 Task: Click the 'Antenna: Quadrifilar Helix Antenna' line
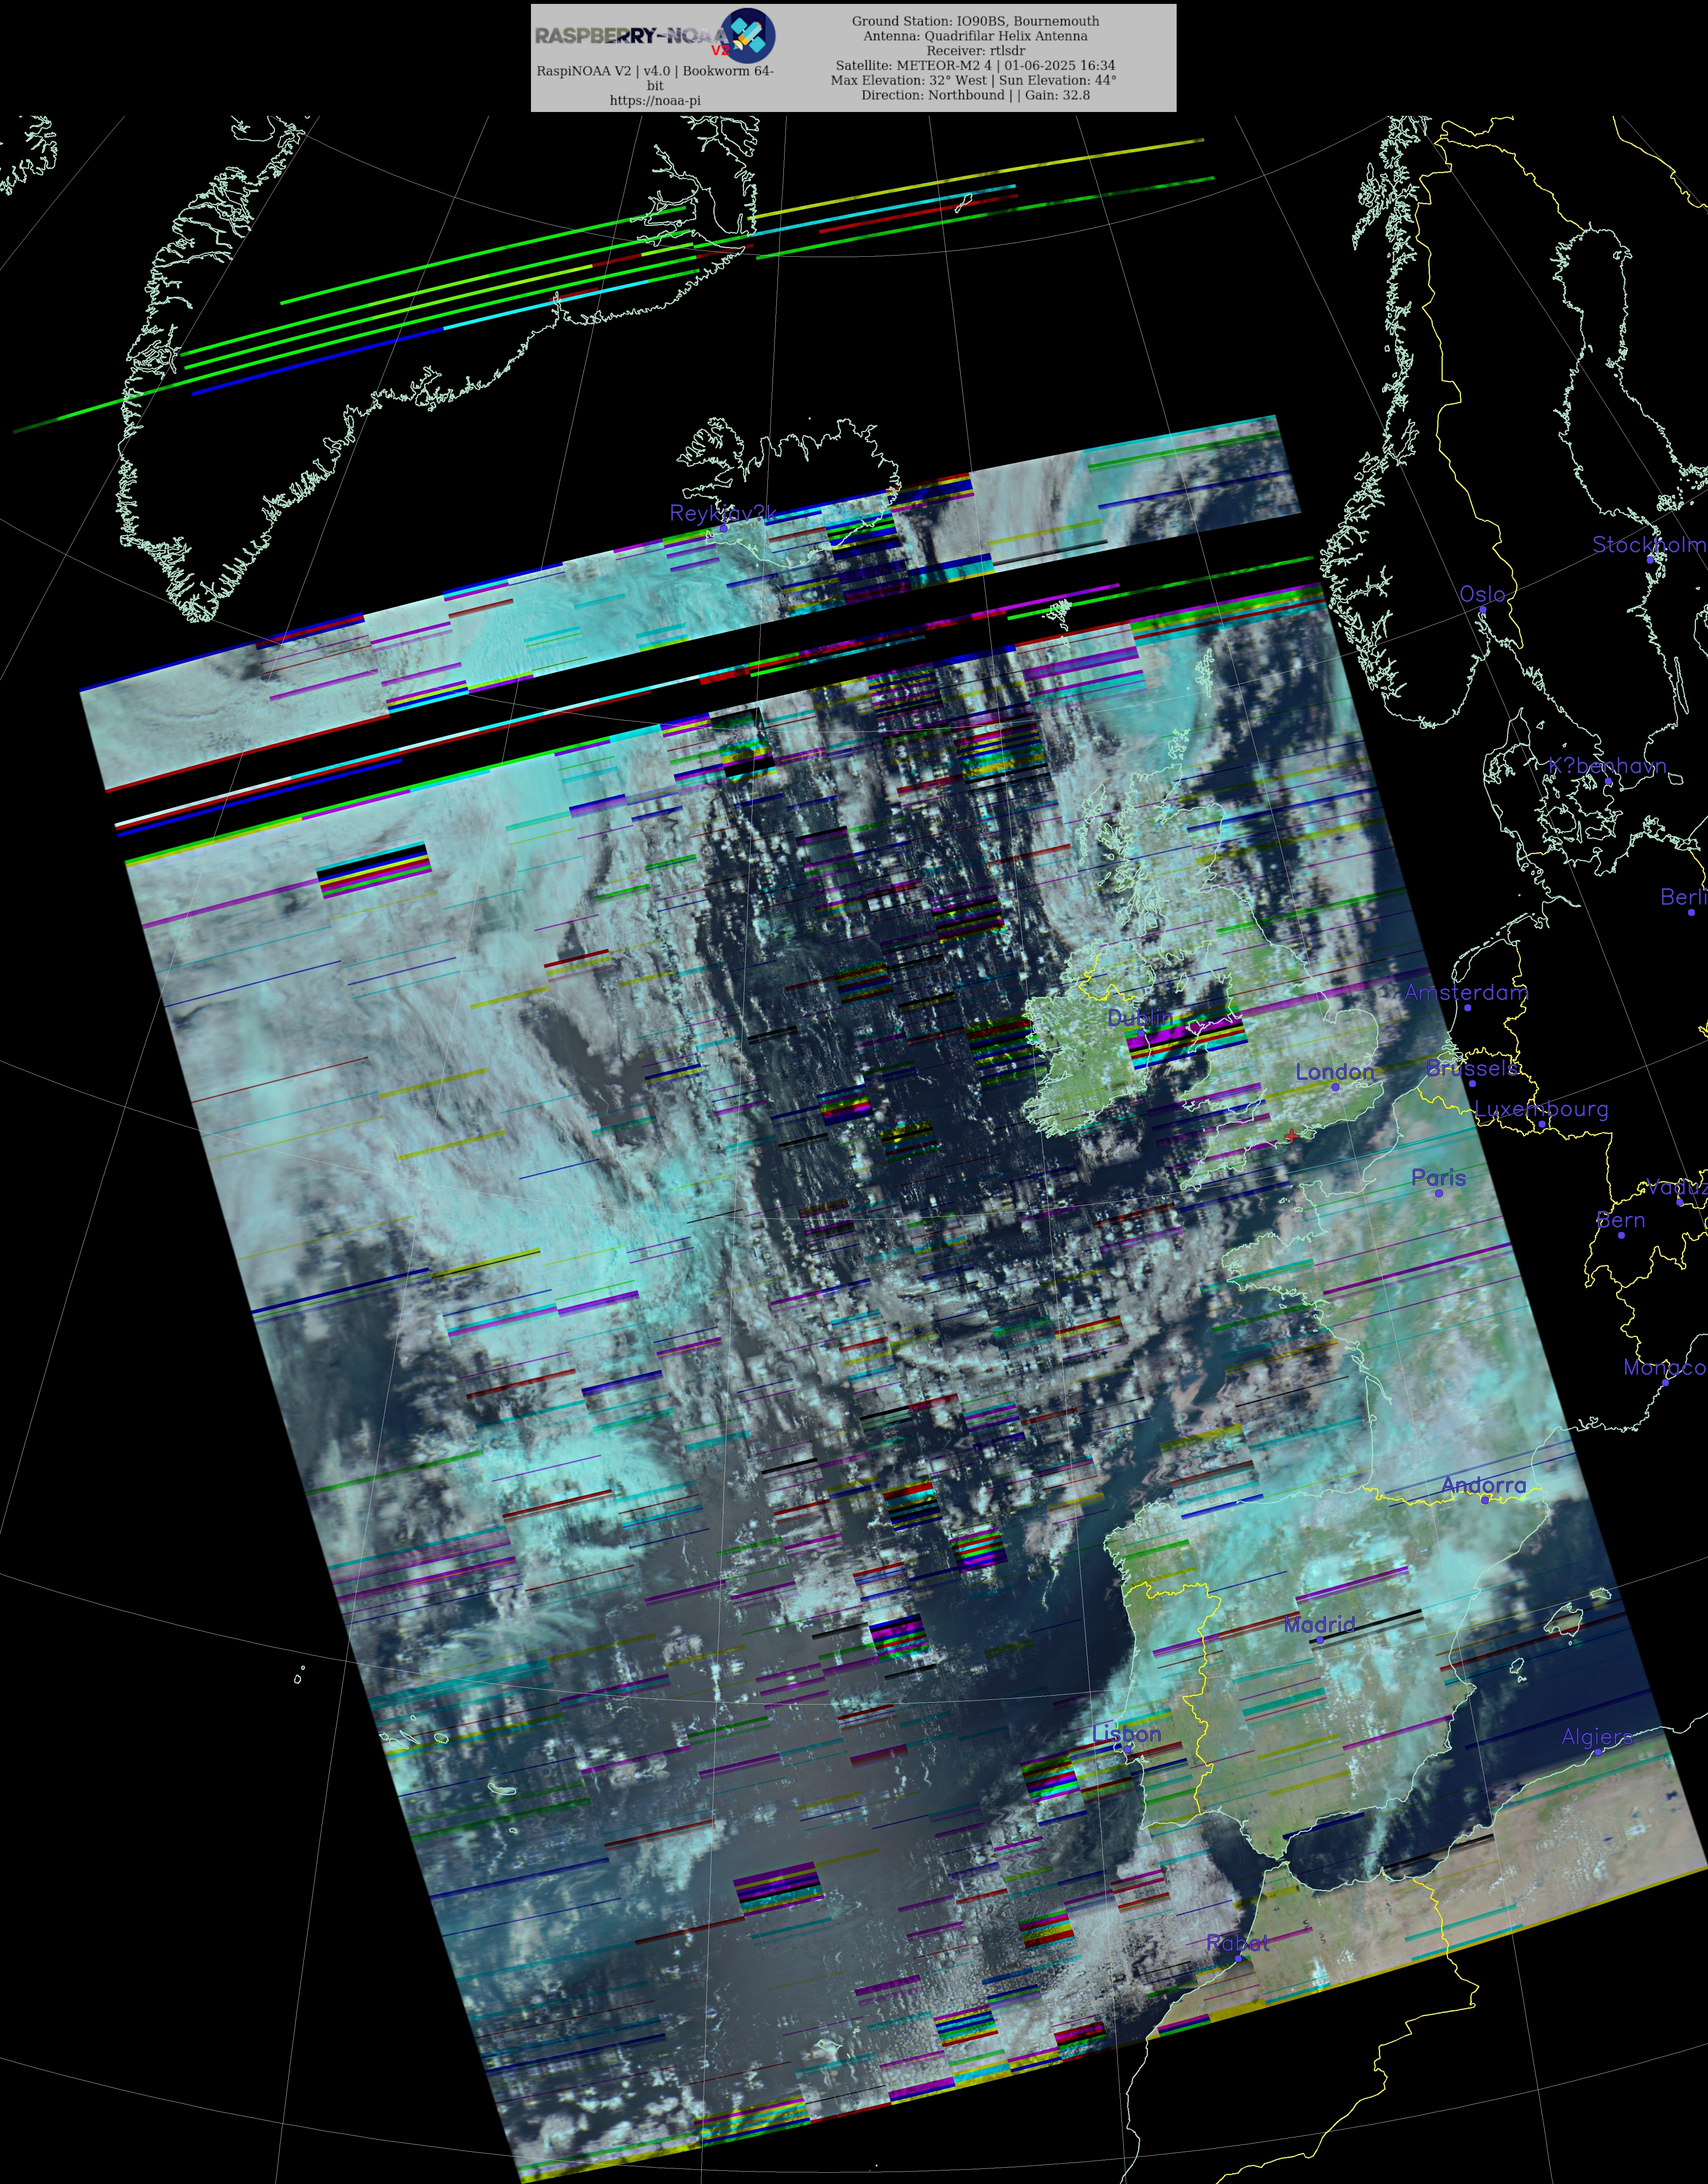[975, 36]
